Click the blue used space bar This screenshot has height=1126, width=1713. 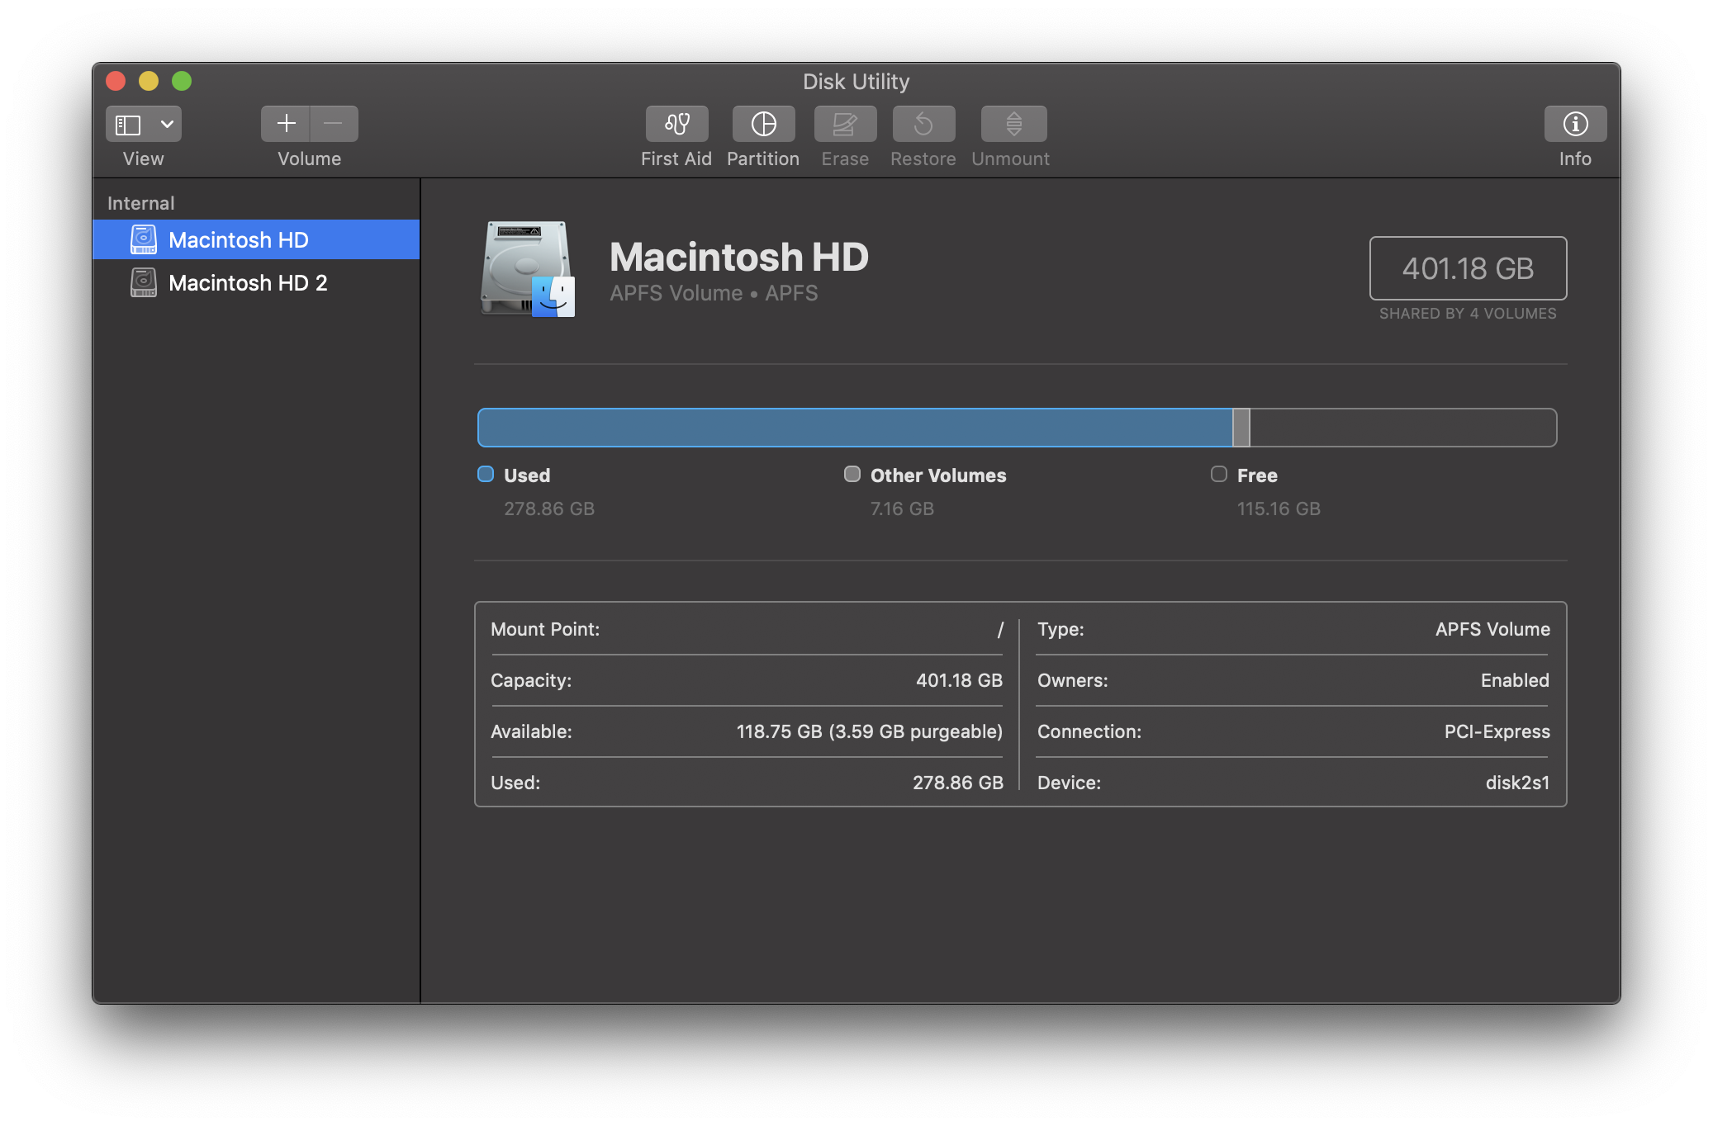pos(854,428)
